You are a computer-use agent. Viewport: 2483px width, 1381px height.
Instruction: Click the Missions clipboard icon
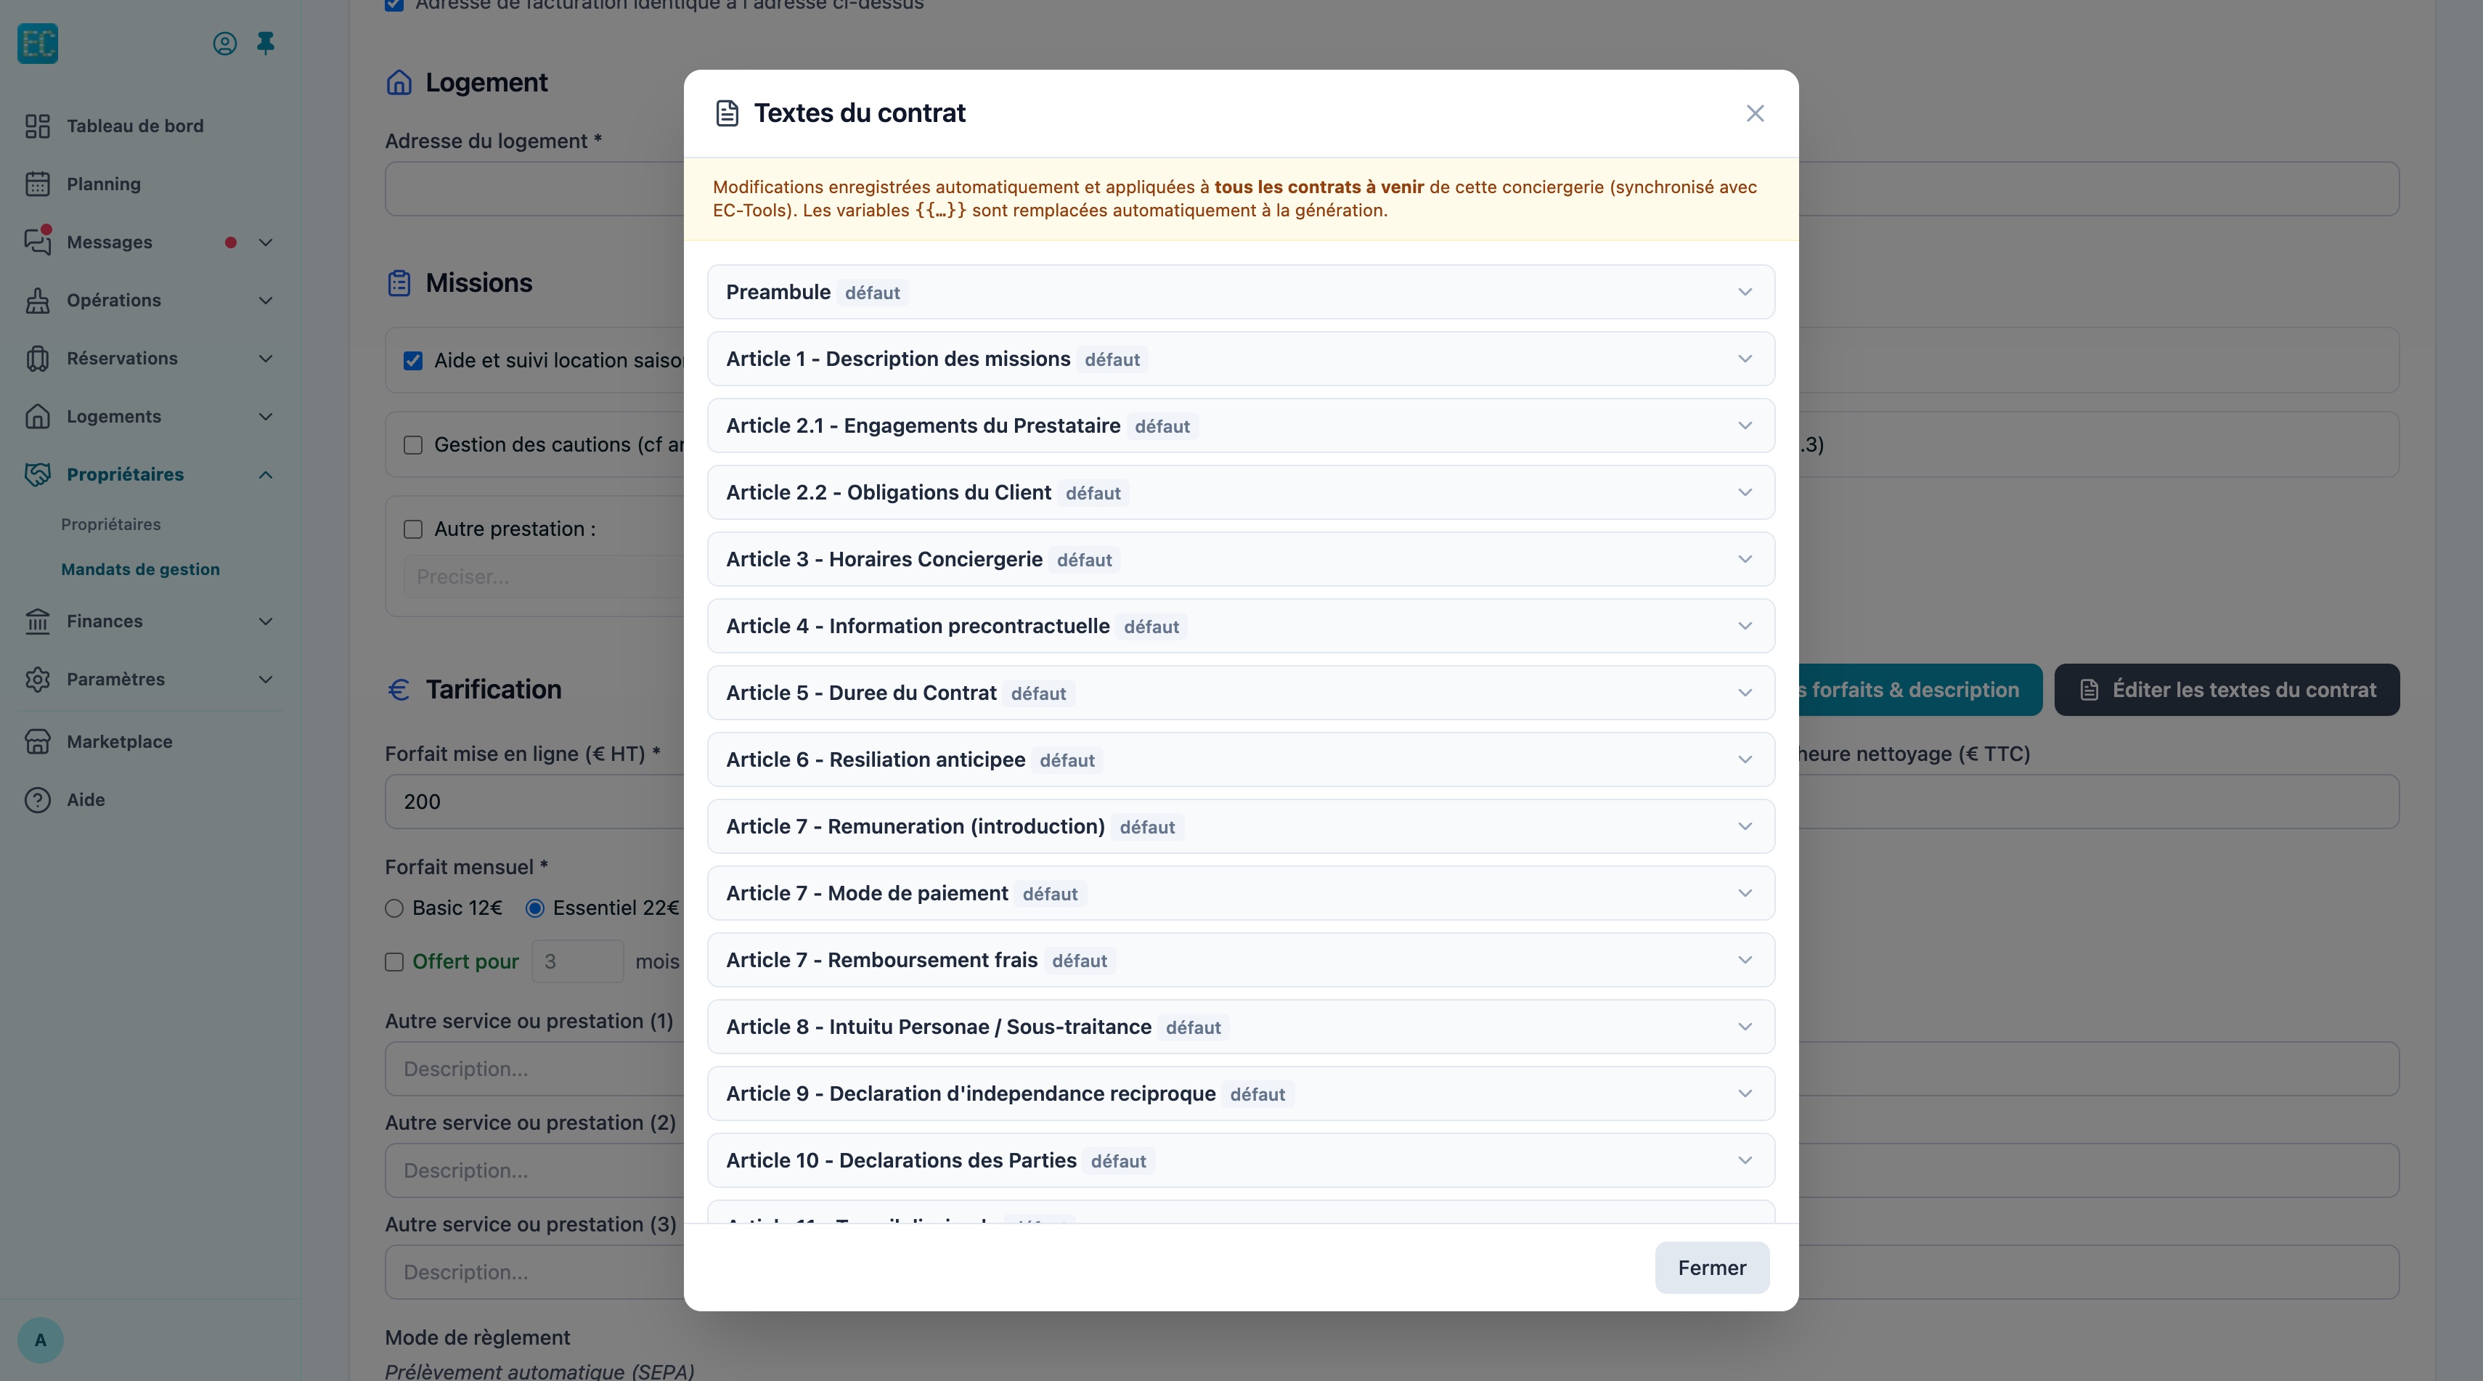coord(399,283)
